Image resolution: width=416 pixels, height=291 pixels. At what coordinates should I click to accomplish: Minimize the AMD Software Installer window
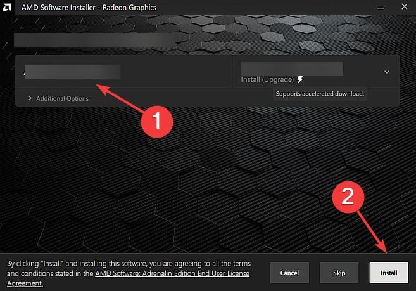tap(381, 8)
